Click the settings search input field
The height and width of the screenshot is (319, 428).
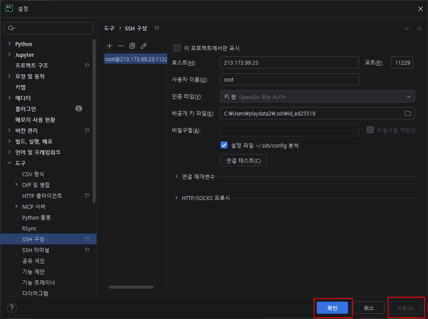(x=49, y=28)
